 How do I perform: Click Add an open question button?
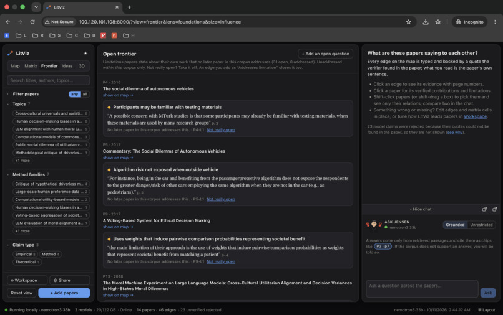[325, 54]
